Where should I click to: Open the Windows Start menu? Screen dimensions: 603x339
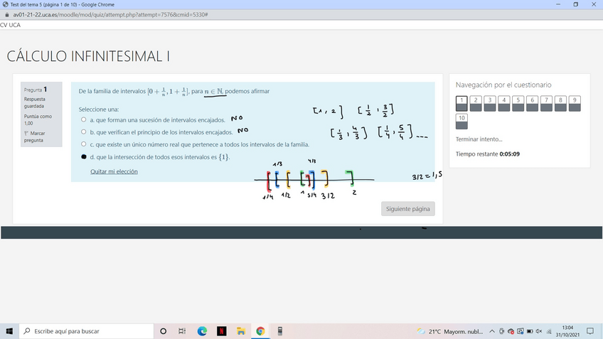coord(10,331)
